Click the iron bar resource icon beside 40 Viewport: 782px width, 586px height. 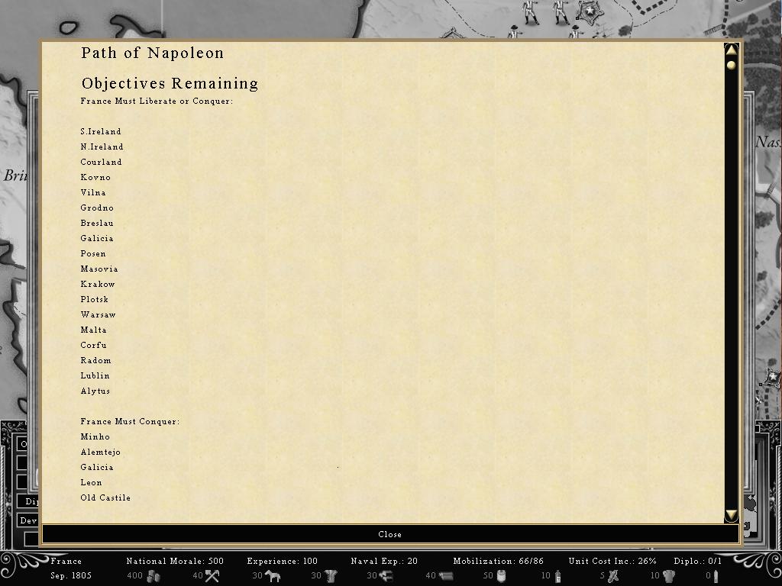click(446, 576)
